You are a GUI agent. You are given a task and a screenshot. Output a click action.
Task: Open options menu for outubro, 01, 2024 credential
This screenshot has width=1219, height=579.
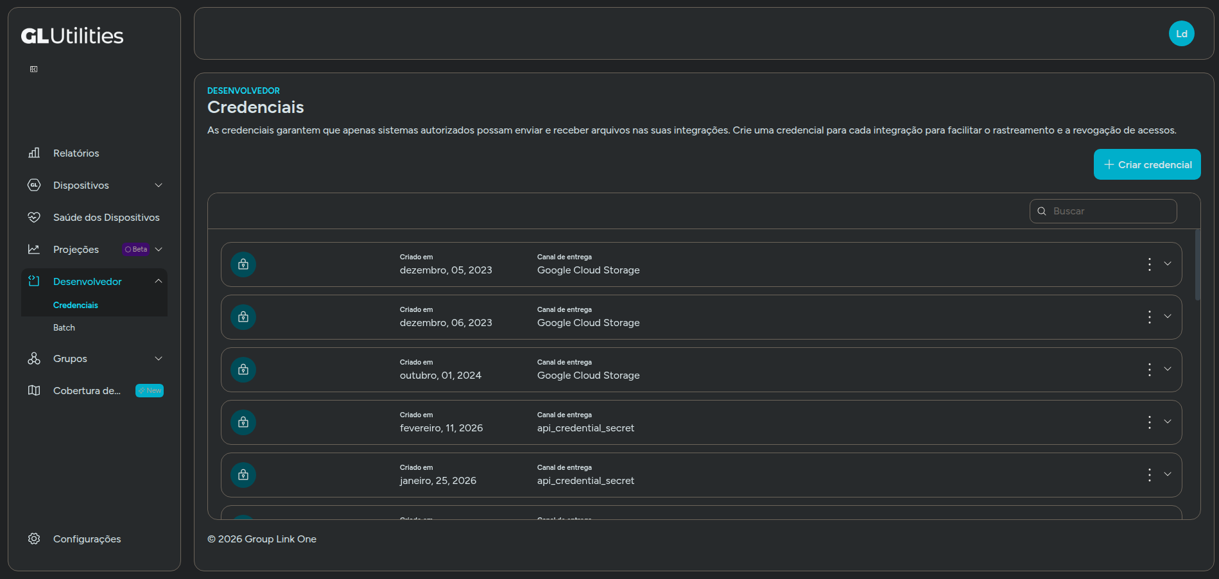click(1149, 370)
